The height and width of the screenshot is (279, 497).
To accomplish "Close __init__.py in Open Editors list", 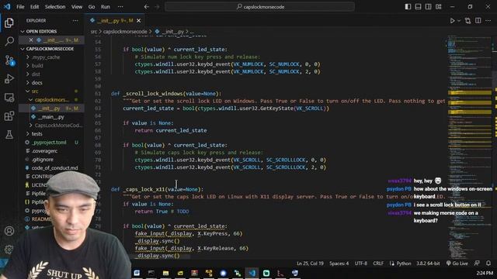I will pos(31,40).
